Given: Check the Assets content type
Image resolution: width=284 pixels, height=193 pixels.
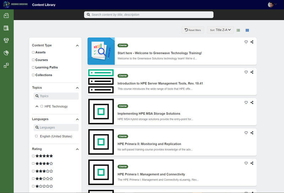Looking at the screenshot, I should point(33,52).
